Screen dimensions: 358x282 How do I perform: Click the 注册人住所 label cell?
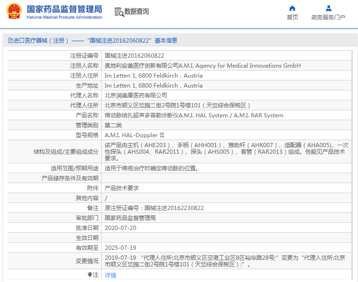click(x=84, y=76)
